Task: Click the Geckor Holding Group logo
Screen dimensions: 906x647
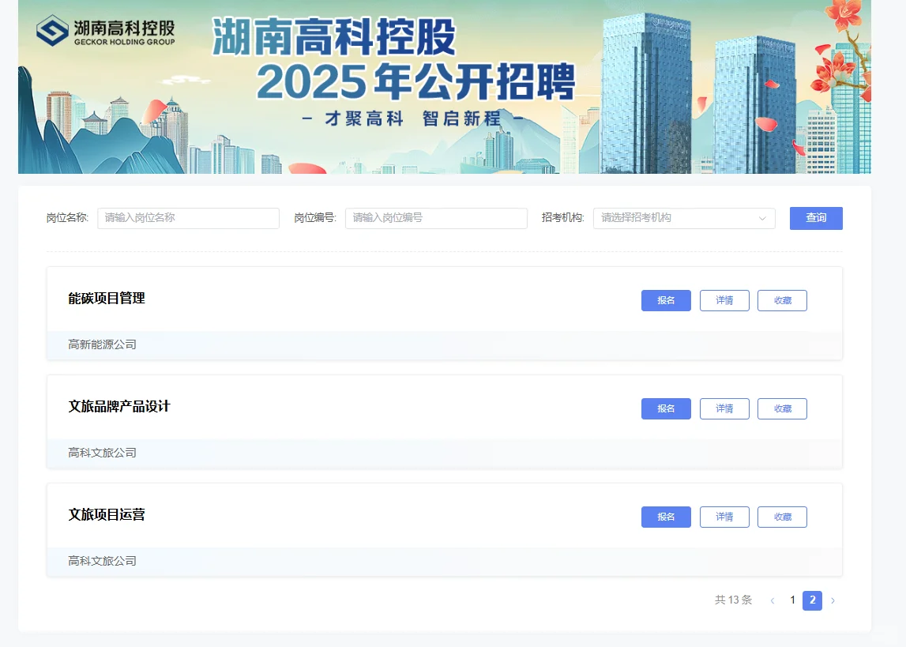Action: 105,31
